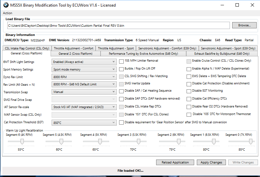Toggle Gear Position Sensor requirement checkbox
This screenshot has width=260, height=177.
coord(121,123)
